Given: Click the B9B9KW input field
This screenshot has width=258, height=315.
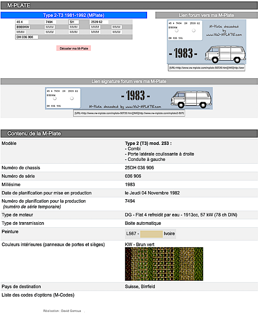Looking at the screenshot, I should tap(23, 27).
